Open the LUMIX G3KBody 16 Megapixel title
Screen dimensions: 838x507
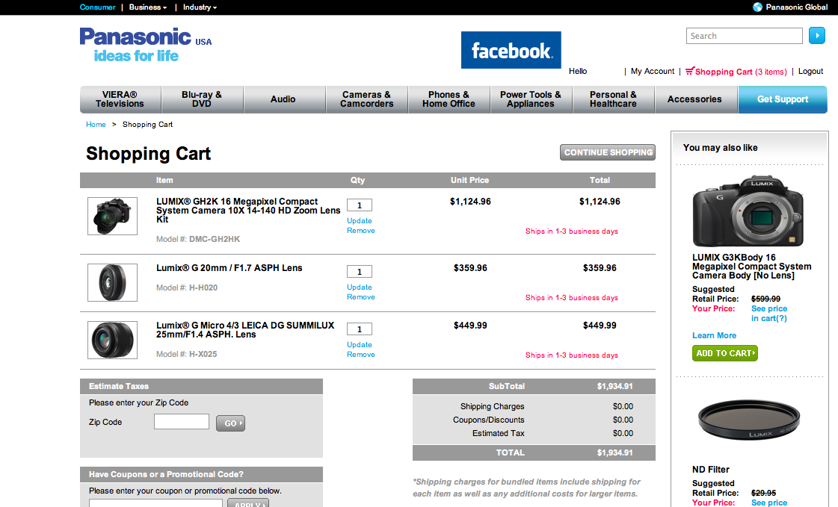click(751, 267)
